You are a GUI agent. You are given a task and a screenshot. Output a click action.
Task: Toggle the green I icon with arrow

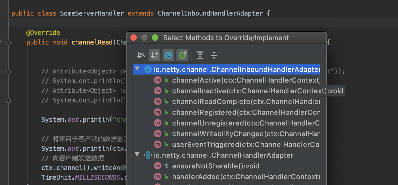point(182,55)
